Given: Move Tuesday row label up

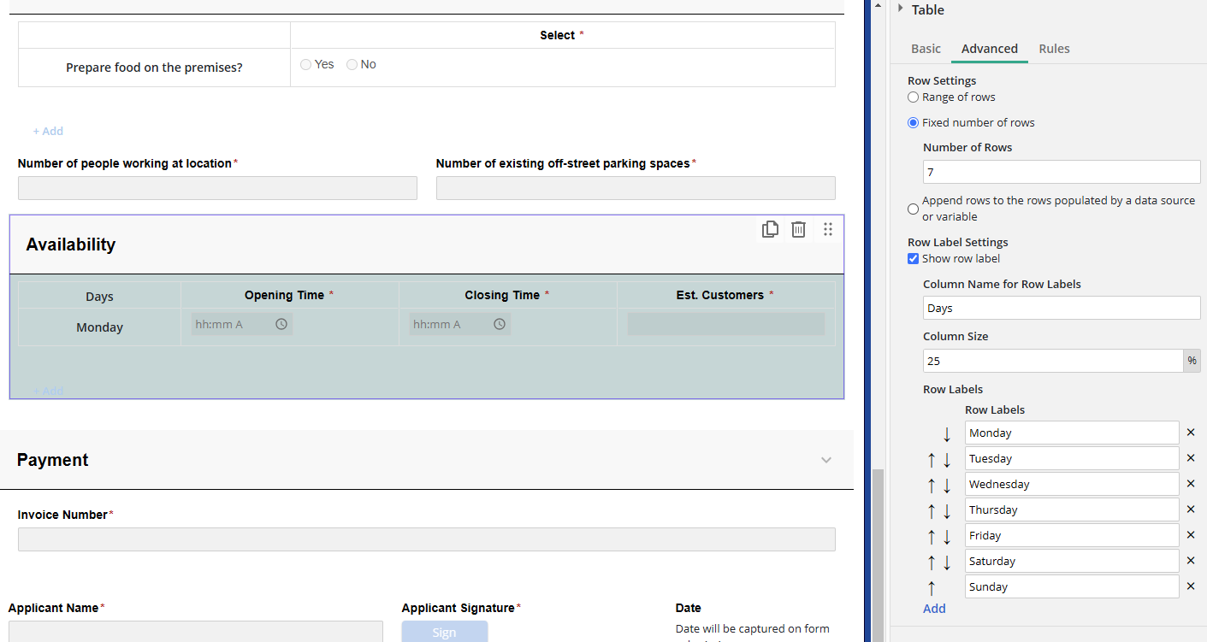Looking at the screenshot, I should (x=932, y=460).
